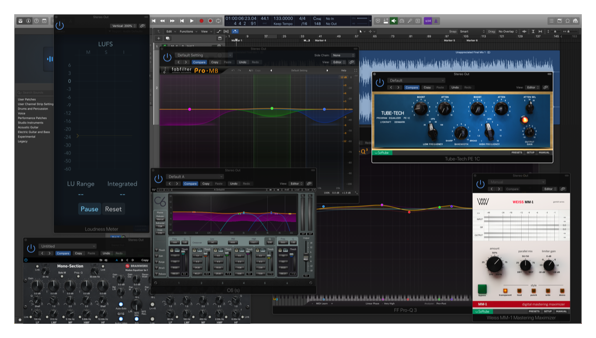Screen dimensions: 596x338
Task: Click the C6 Output fader handle
Action: coord(306,258)
